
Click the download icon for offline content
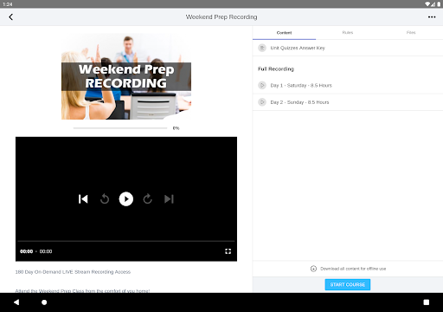click(x=313, y=269)
